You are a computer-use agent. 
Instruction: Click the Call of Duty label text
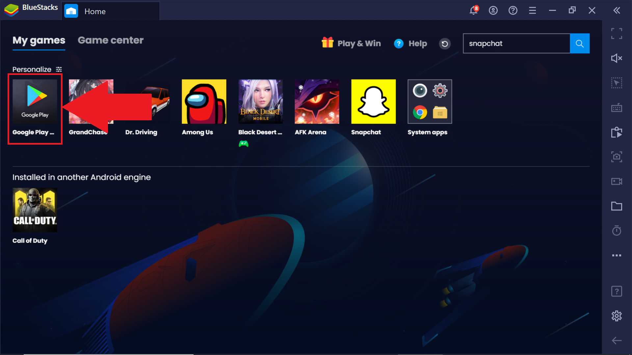click(30, 241)
